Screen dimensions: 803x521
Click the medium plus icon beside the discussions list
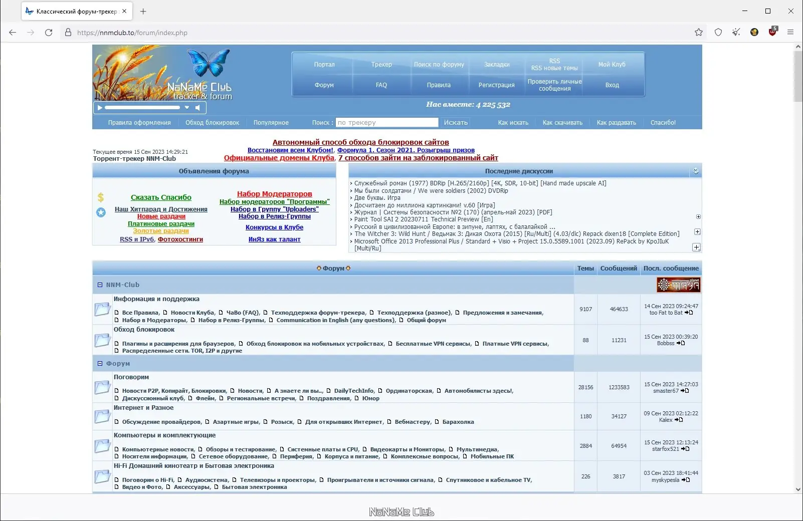(x=697, y=232)
